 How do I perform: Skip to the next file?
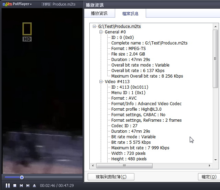click(28, 186)
